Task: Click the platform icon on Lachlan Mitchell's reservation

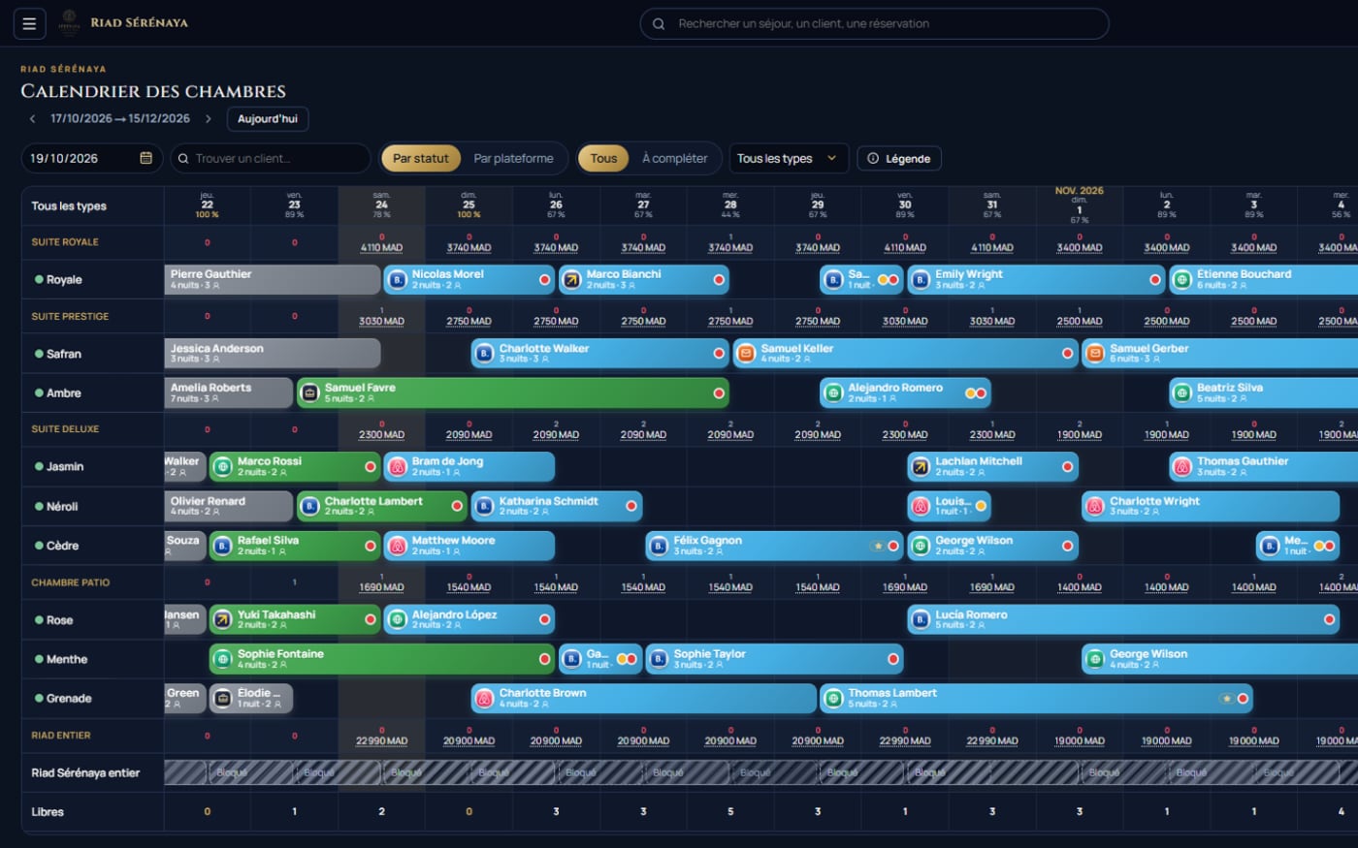Action: [921, 467]
